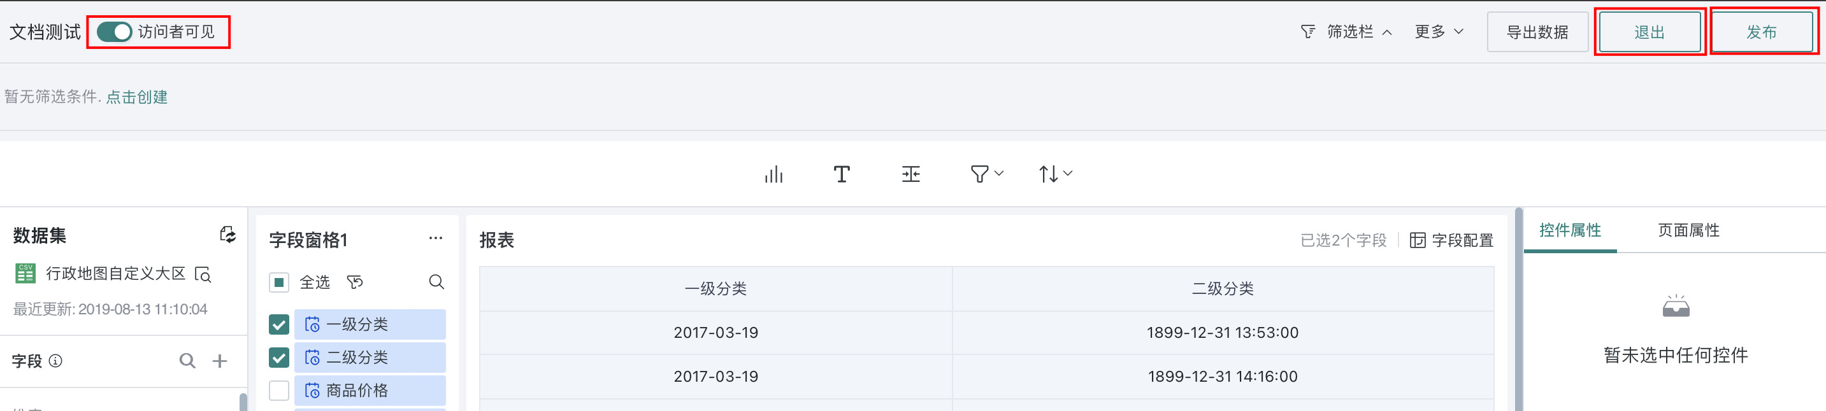
Task: Expand the 更多 dropdown menu
Action: (x=1439, y=32)
